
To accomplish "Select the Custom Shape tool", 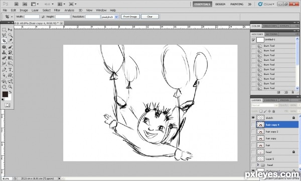I will point(10,75).
